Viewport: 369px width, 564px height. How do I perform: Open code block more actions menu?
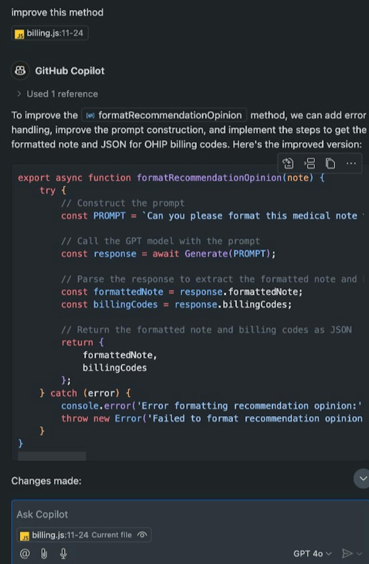351,163
